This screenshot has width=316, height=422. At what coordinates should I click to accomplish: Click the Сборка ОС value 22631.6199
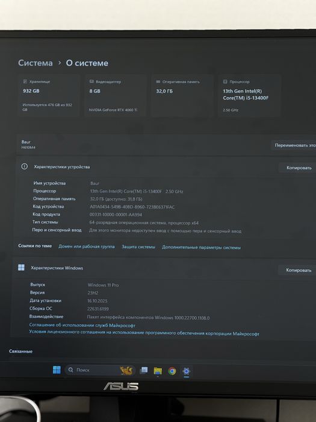point(98,309)
